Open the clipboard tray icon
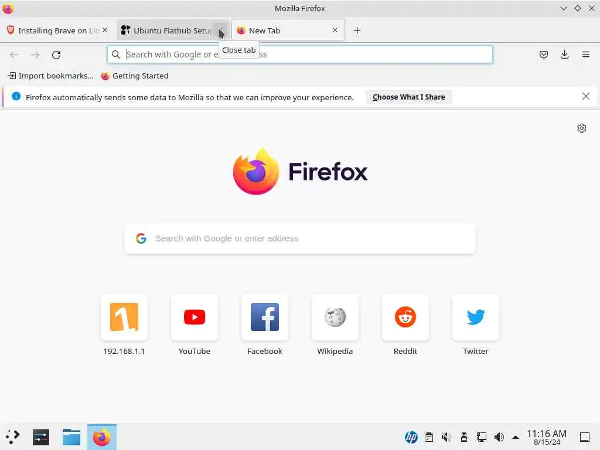600x450 pixels. tap(429, 437)
